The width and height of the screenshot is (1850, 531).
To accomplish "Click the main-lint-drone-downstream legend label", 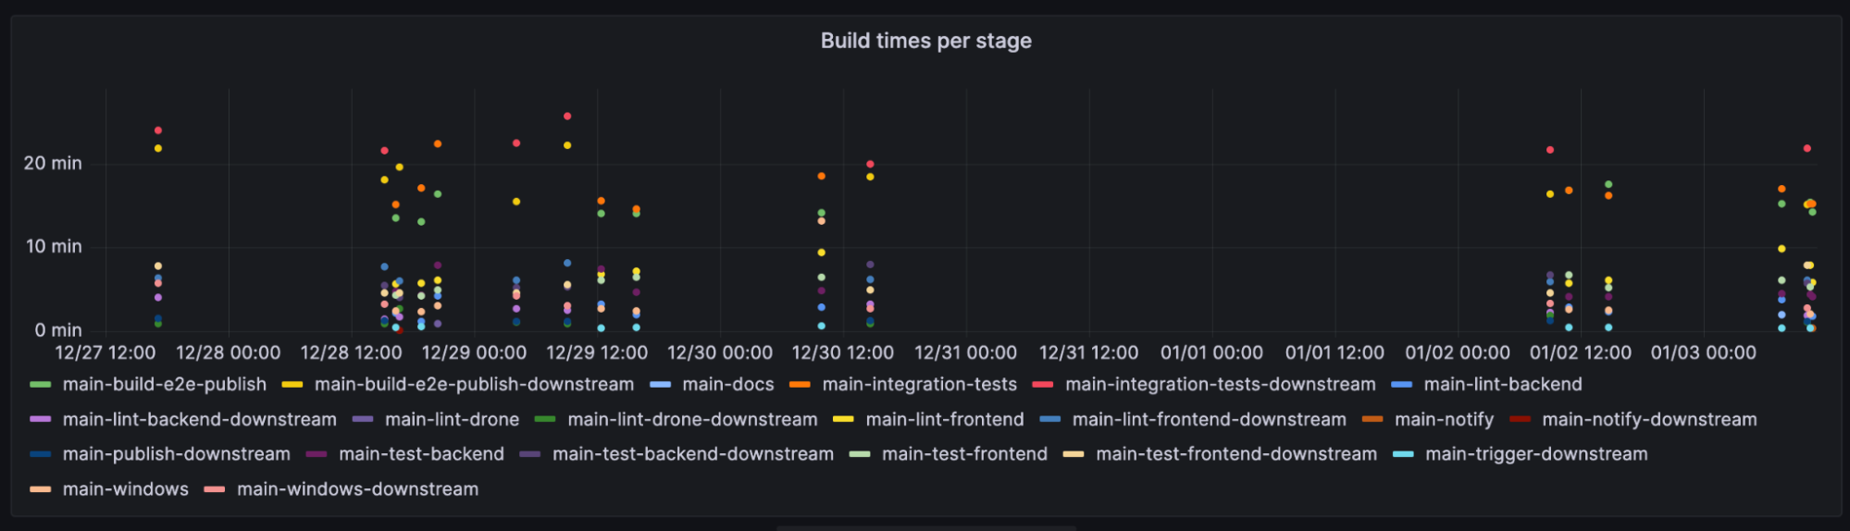I will click(x=692, y=420).
